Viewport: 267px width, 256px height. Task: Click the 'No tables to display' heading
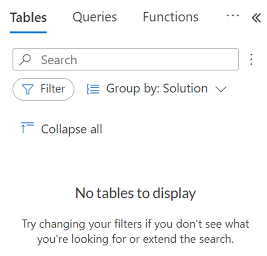135,194
